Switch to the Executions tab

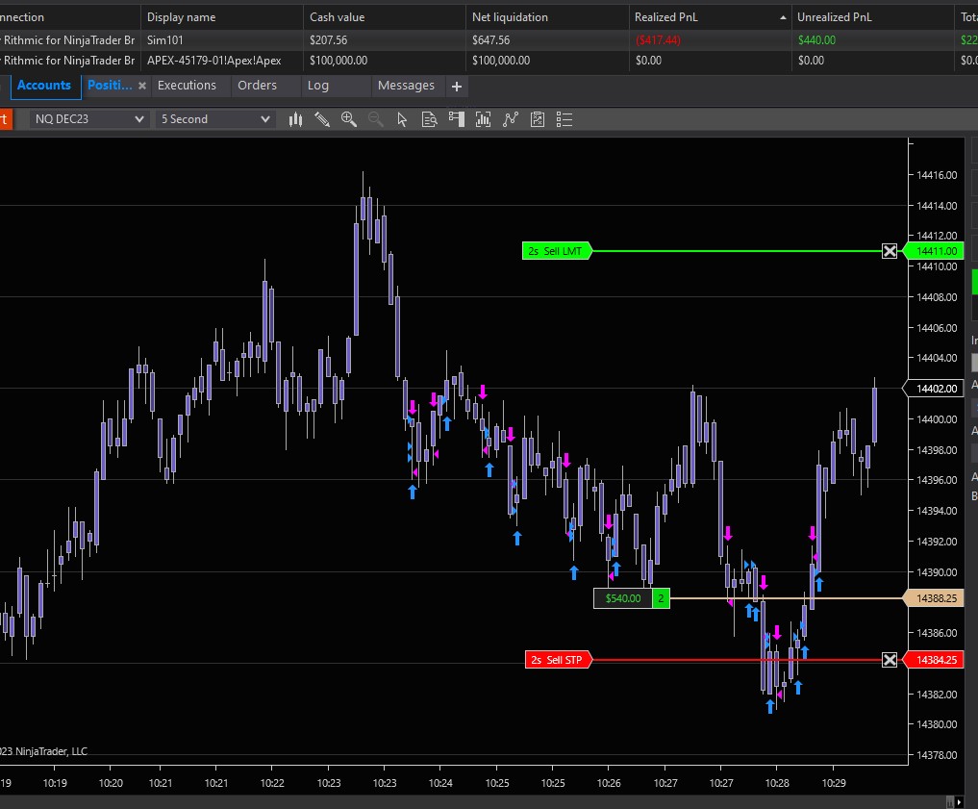[187, 86]
